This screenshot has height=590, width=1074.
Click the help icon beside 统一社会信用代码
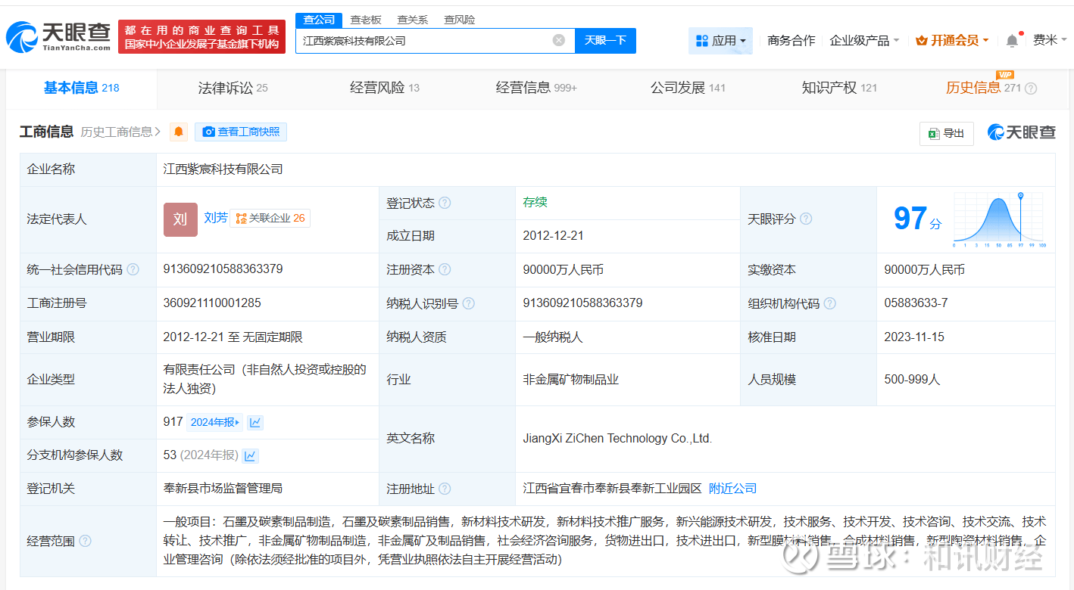(x=133, y=269)
